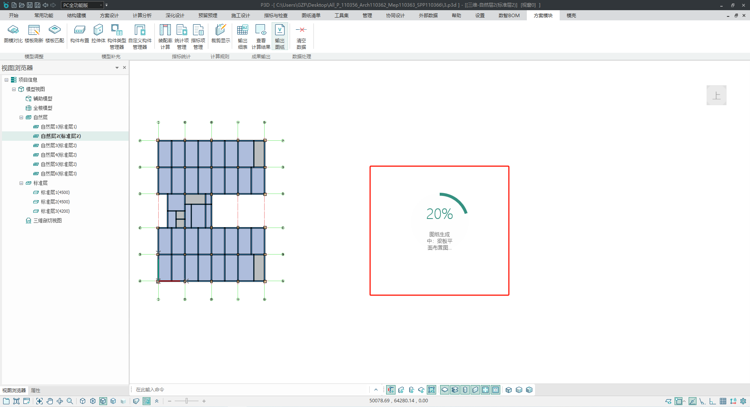The height and width of the screenshot is (407, 750).
Task: Collapse the 标准层 tree node
Action: (x=21, y=183)
